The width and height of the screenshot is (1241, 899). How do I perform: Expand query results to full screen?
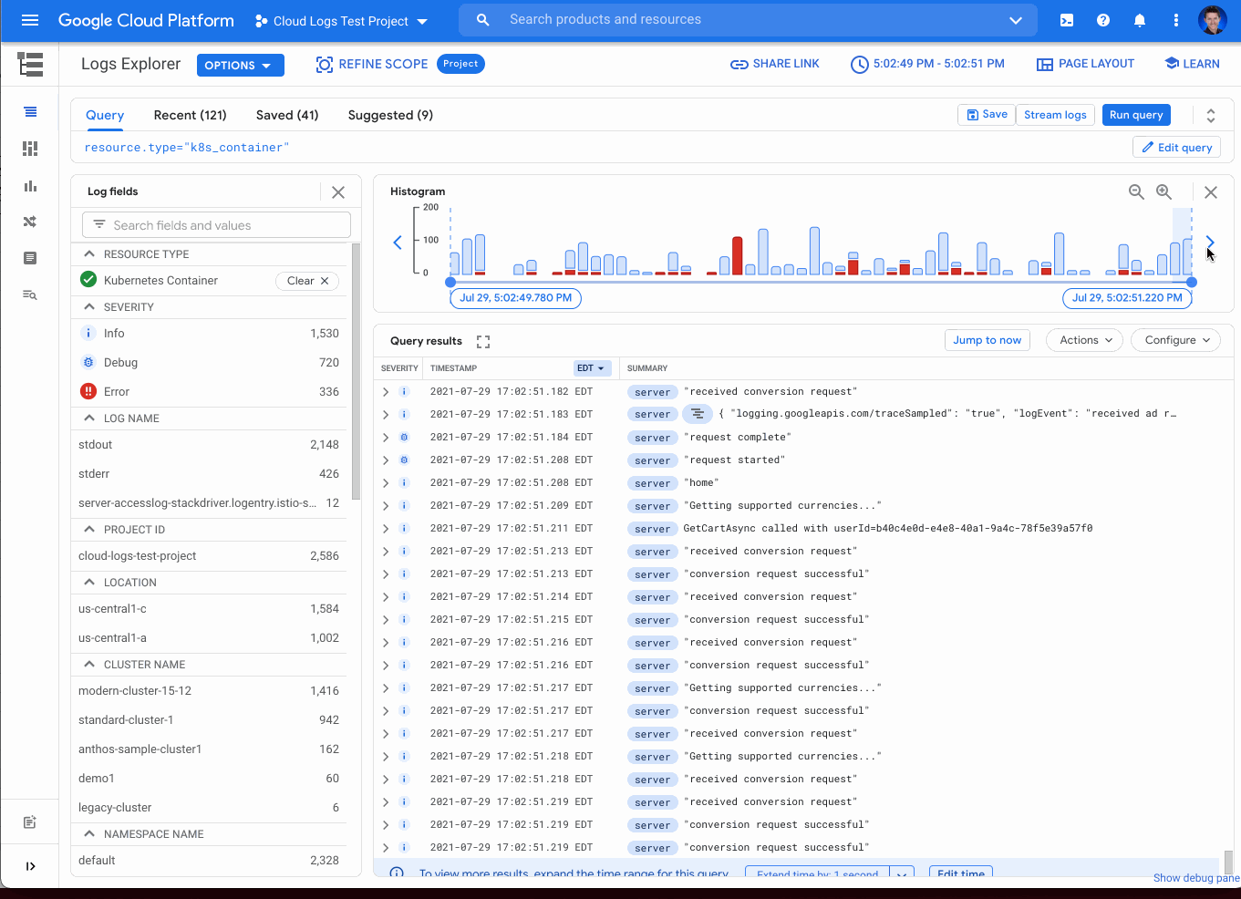click(x=483, y=342)
